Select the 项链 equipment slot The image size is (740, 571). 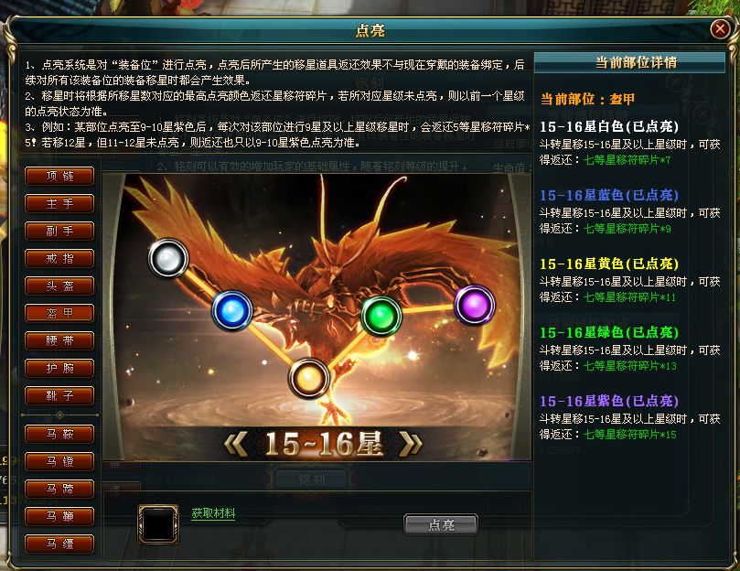(59, 177)
